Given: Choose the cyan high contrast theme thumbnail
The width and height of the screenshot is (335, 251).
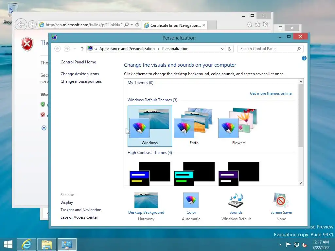Looking at the screenshot, I should [x=194, y=174].
